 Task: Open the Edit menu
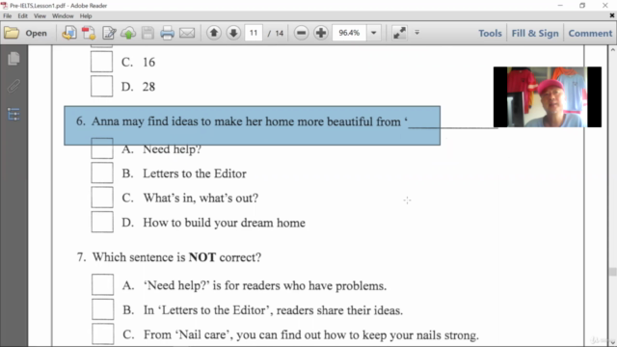22,16
